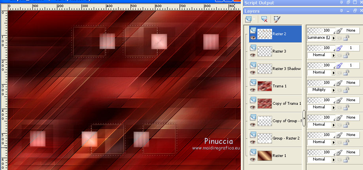Open blend mode dropdown for Group - Raster 2

[x=333, y=142]
